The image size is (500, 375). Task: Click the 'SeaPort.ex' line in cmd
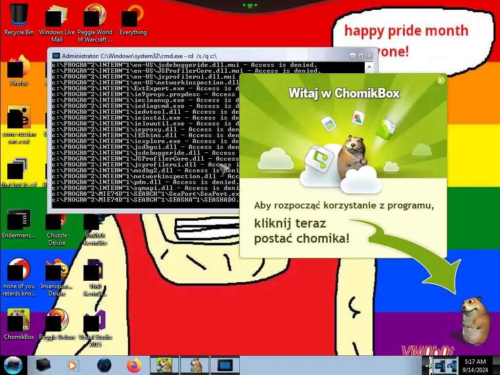pos(146,194)
